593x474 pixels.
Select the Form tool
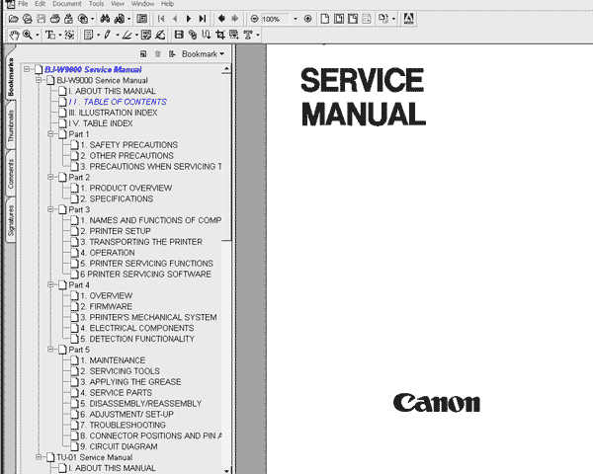coord(233,36)
